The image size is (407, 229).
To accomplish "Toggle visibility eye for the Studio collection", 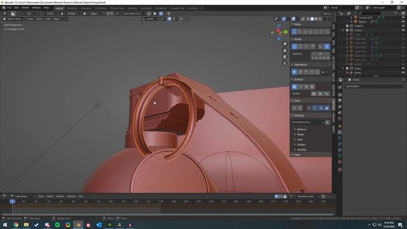I will tap(403, 69).
